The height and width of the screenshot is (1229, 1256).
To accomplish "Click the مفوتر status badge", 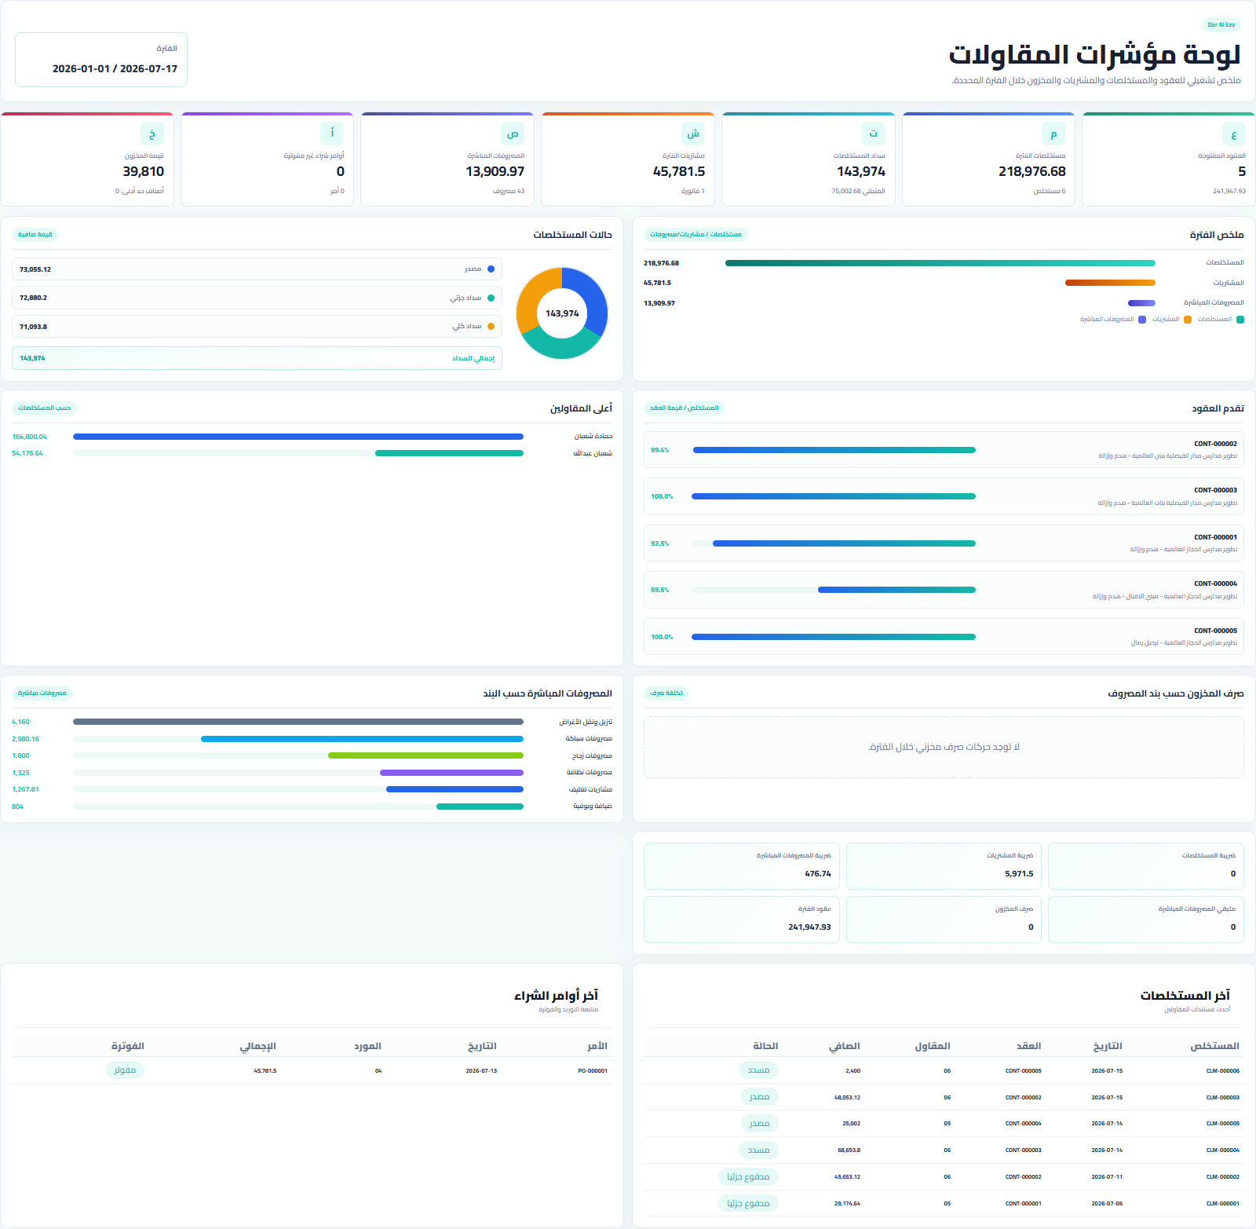I will point(125,1070).
